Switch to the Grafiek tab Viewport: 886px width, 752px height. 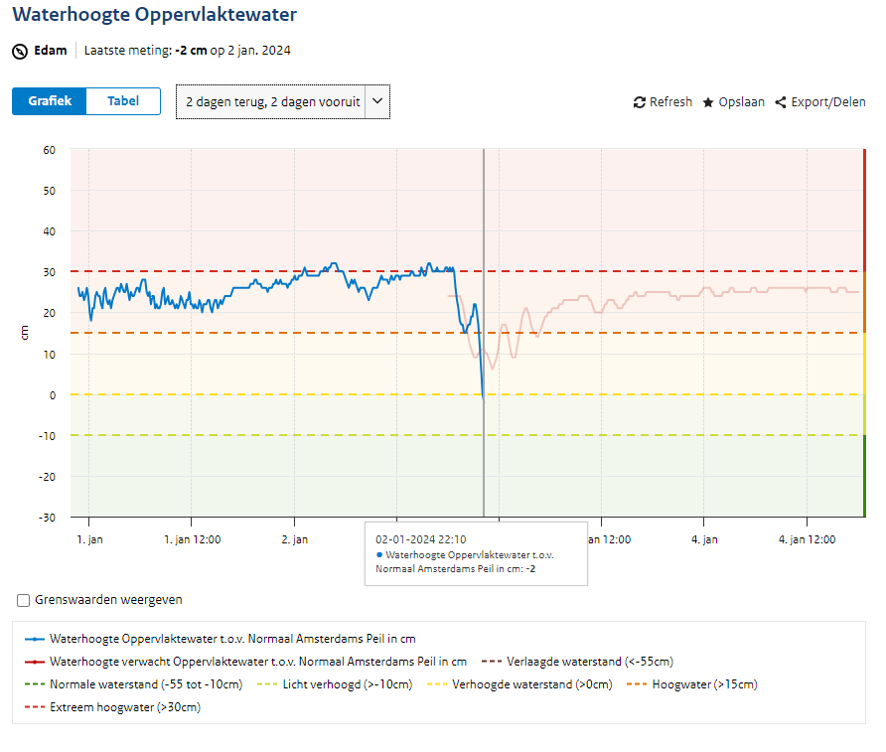pyautogui.click(x=50, y=101)
